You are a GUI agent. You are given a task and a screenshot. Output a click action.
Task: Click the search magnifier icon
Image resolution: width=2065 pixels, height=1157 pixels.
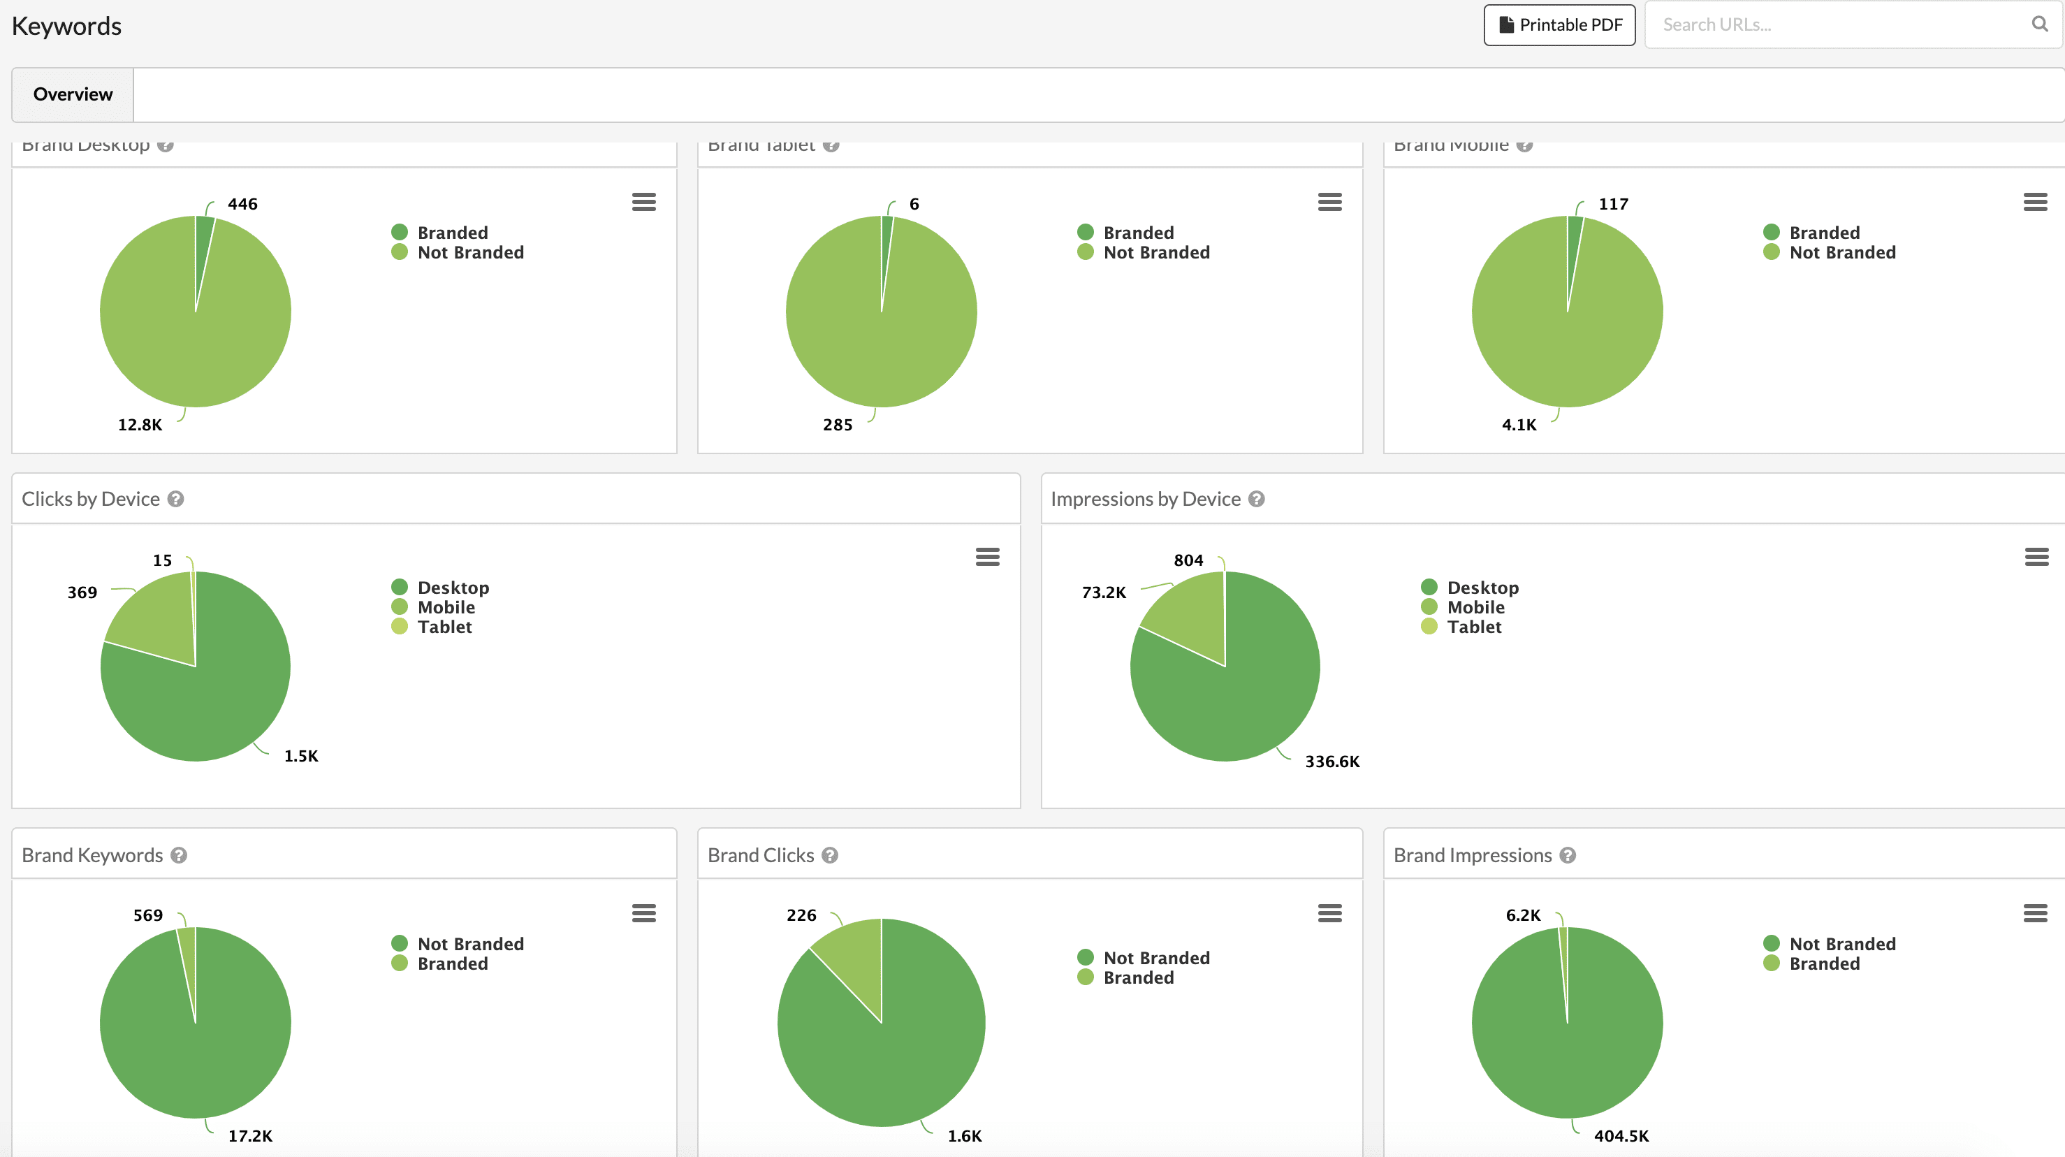tap(2039, 24)
